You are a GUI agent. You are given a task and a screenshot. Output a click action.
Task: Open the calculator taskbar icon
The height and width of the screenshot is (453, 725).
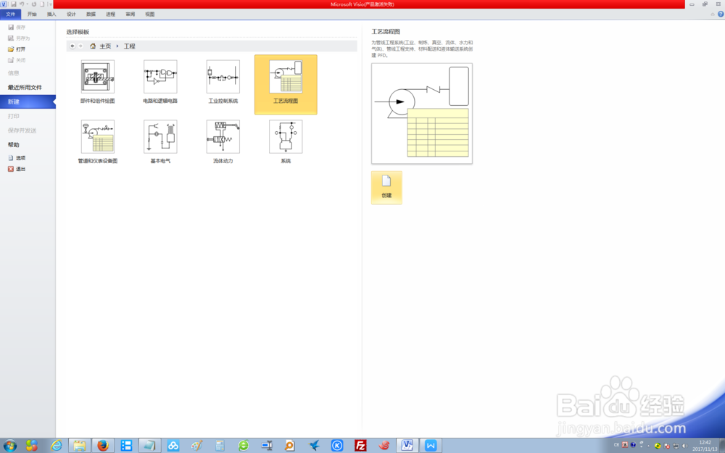[x=220, y=446]
